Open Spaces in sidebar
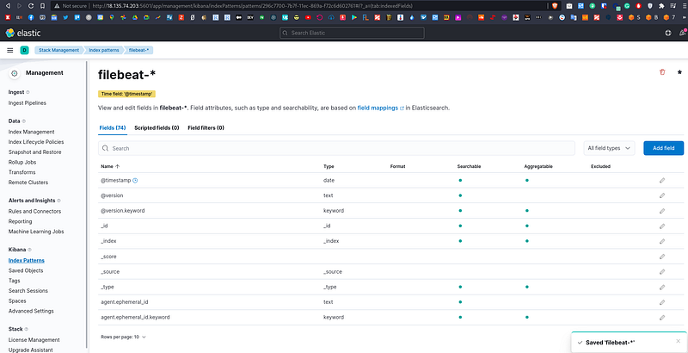Image resolution: width=688 pixels, height=353 pixels. coord(17,301)
